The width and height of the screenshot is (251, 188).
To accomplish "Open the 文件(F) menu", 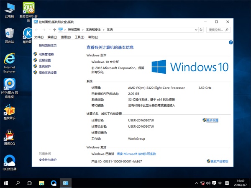I will coord(39,37).
